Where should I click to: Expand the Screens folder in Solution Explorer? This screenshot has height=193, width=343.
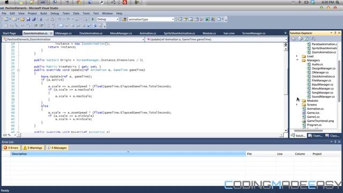tap(297, 105)
